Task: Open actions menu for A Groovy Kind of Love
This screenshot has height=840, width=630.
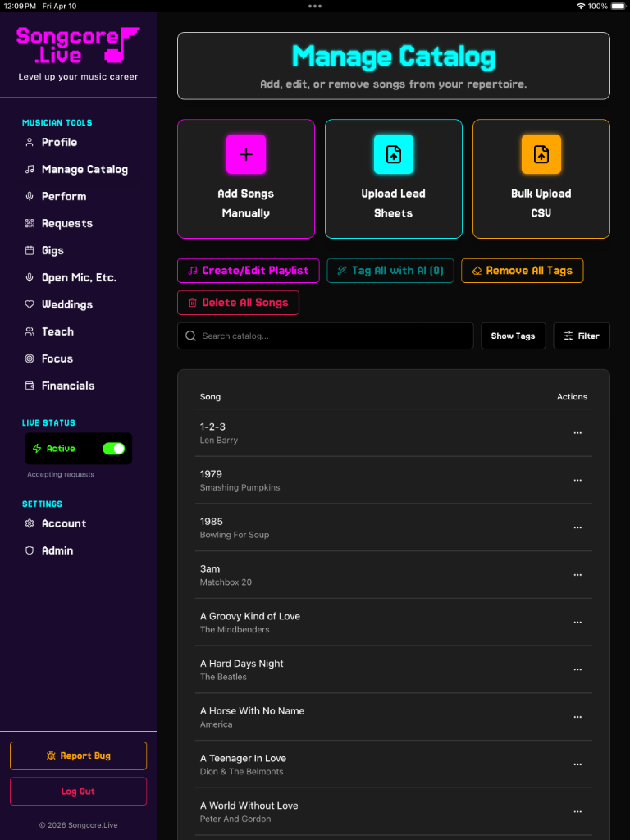Action: click(577, 623)
